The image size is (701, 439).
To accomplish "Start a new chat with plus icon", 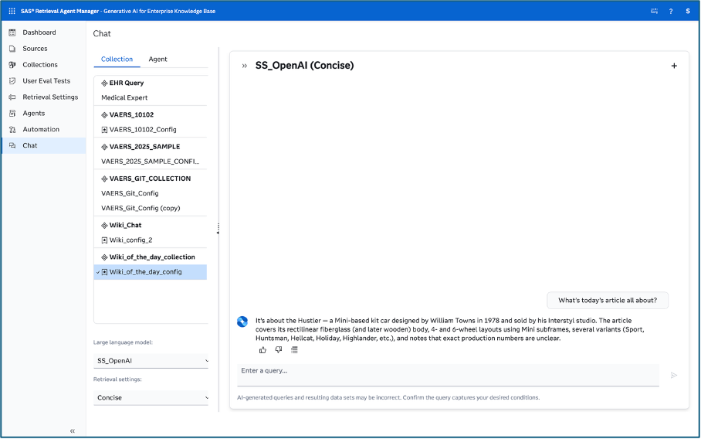I will pyautogui.click(x=674, y=66).
